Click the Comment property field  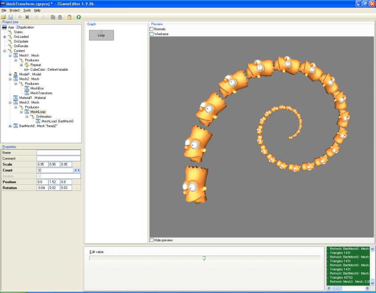(59, 158)
